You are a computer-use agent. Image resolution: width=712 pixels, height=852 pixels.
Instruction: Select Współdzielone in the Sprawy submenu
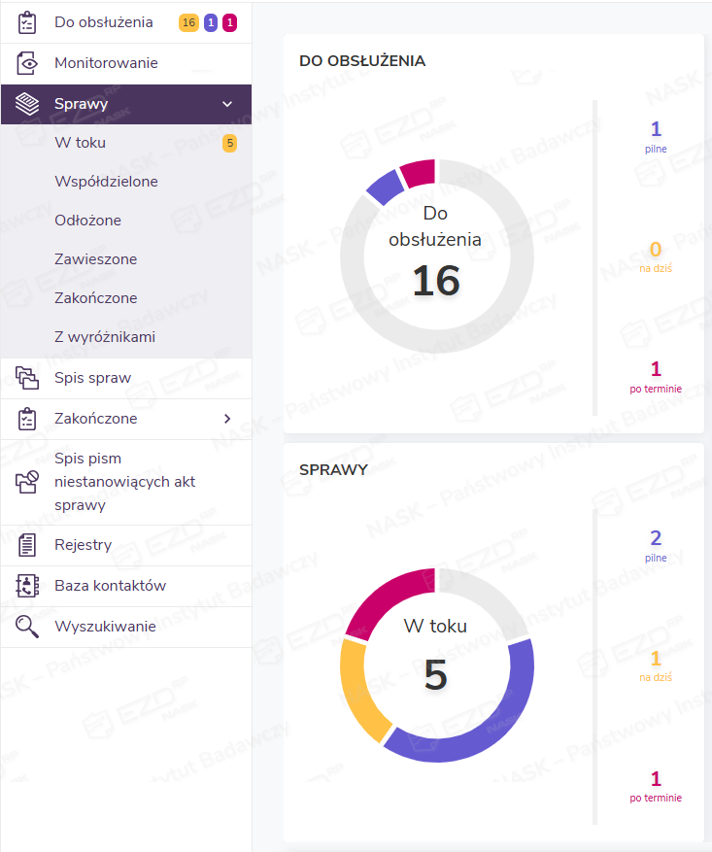106,182
